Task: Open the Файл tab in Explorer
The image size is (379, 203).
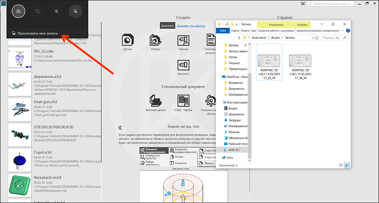Action: pyautogui.click(x=223, y=31)
